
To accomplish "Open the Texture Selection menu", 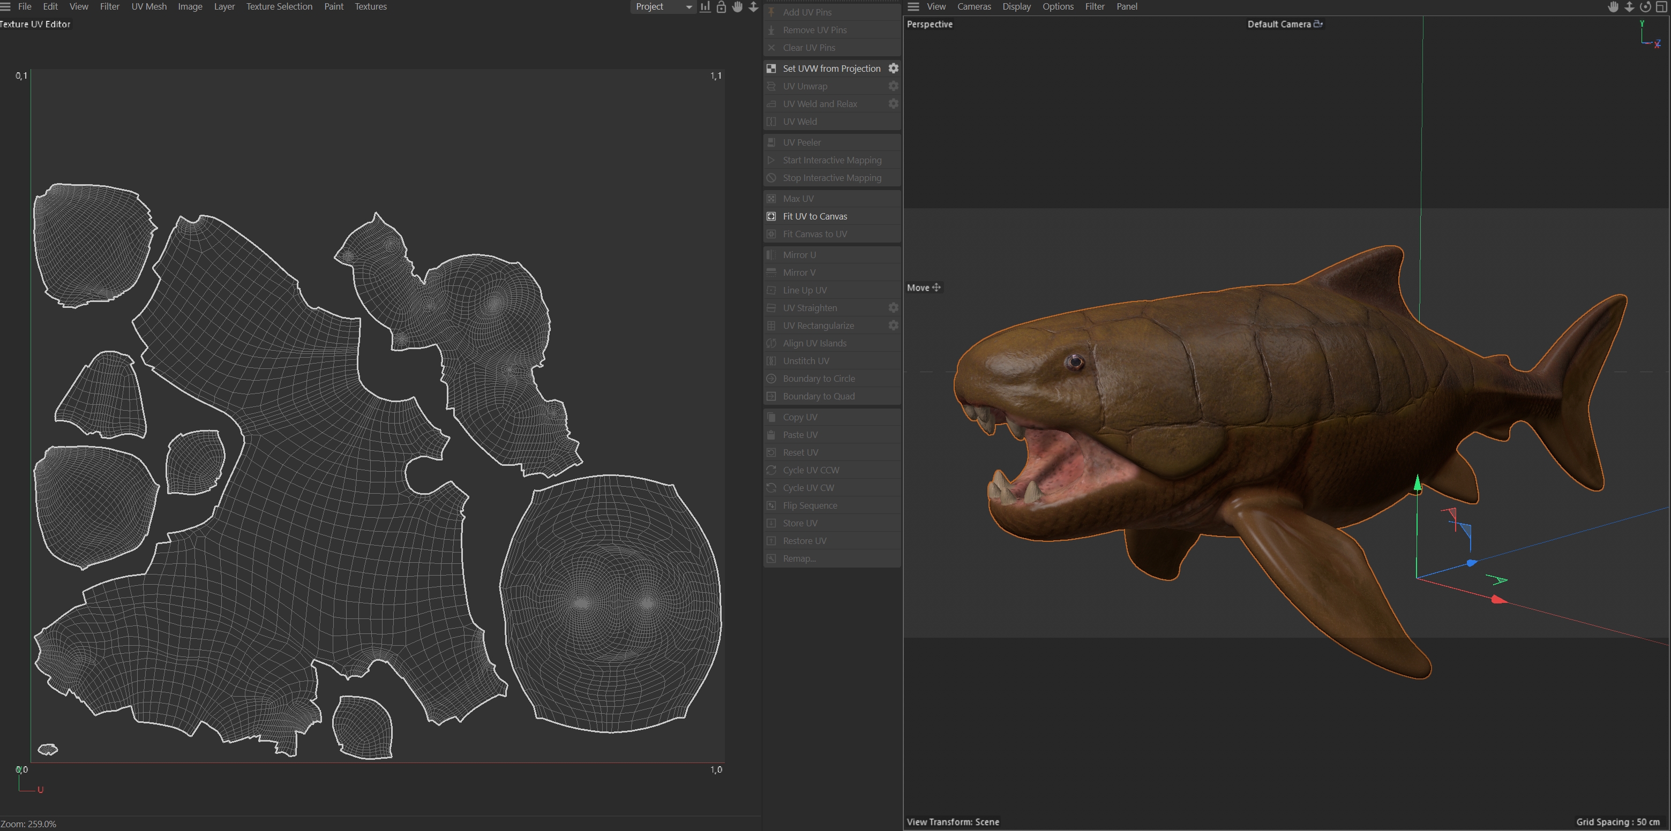I will click(x=279, y=6).
